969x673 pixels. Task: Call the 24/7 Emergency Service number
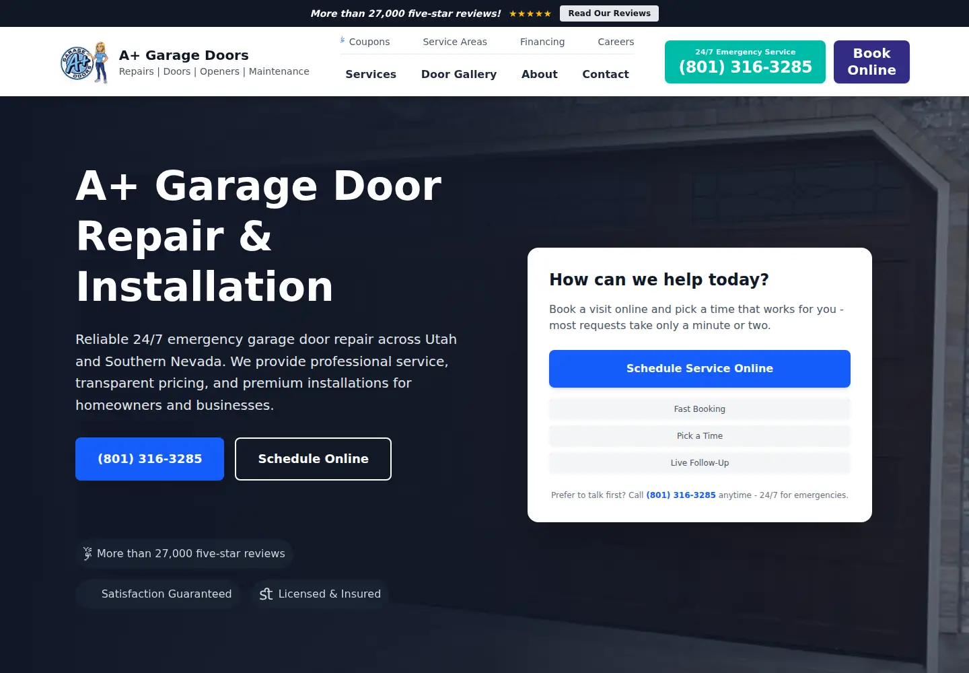(745, 62)
